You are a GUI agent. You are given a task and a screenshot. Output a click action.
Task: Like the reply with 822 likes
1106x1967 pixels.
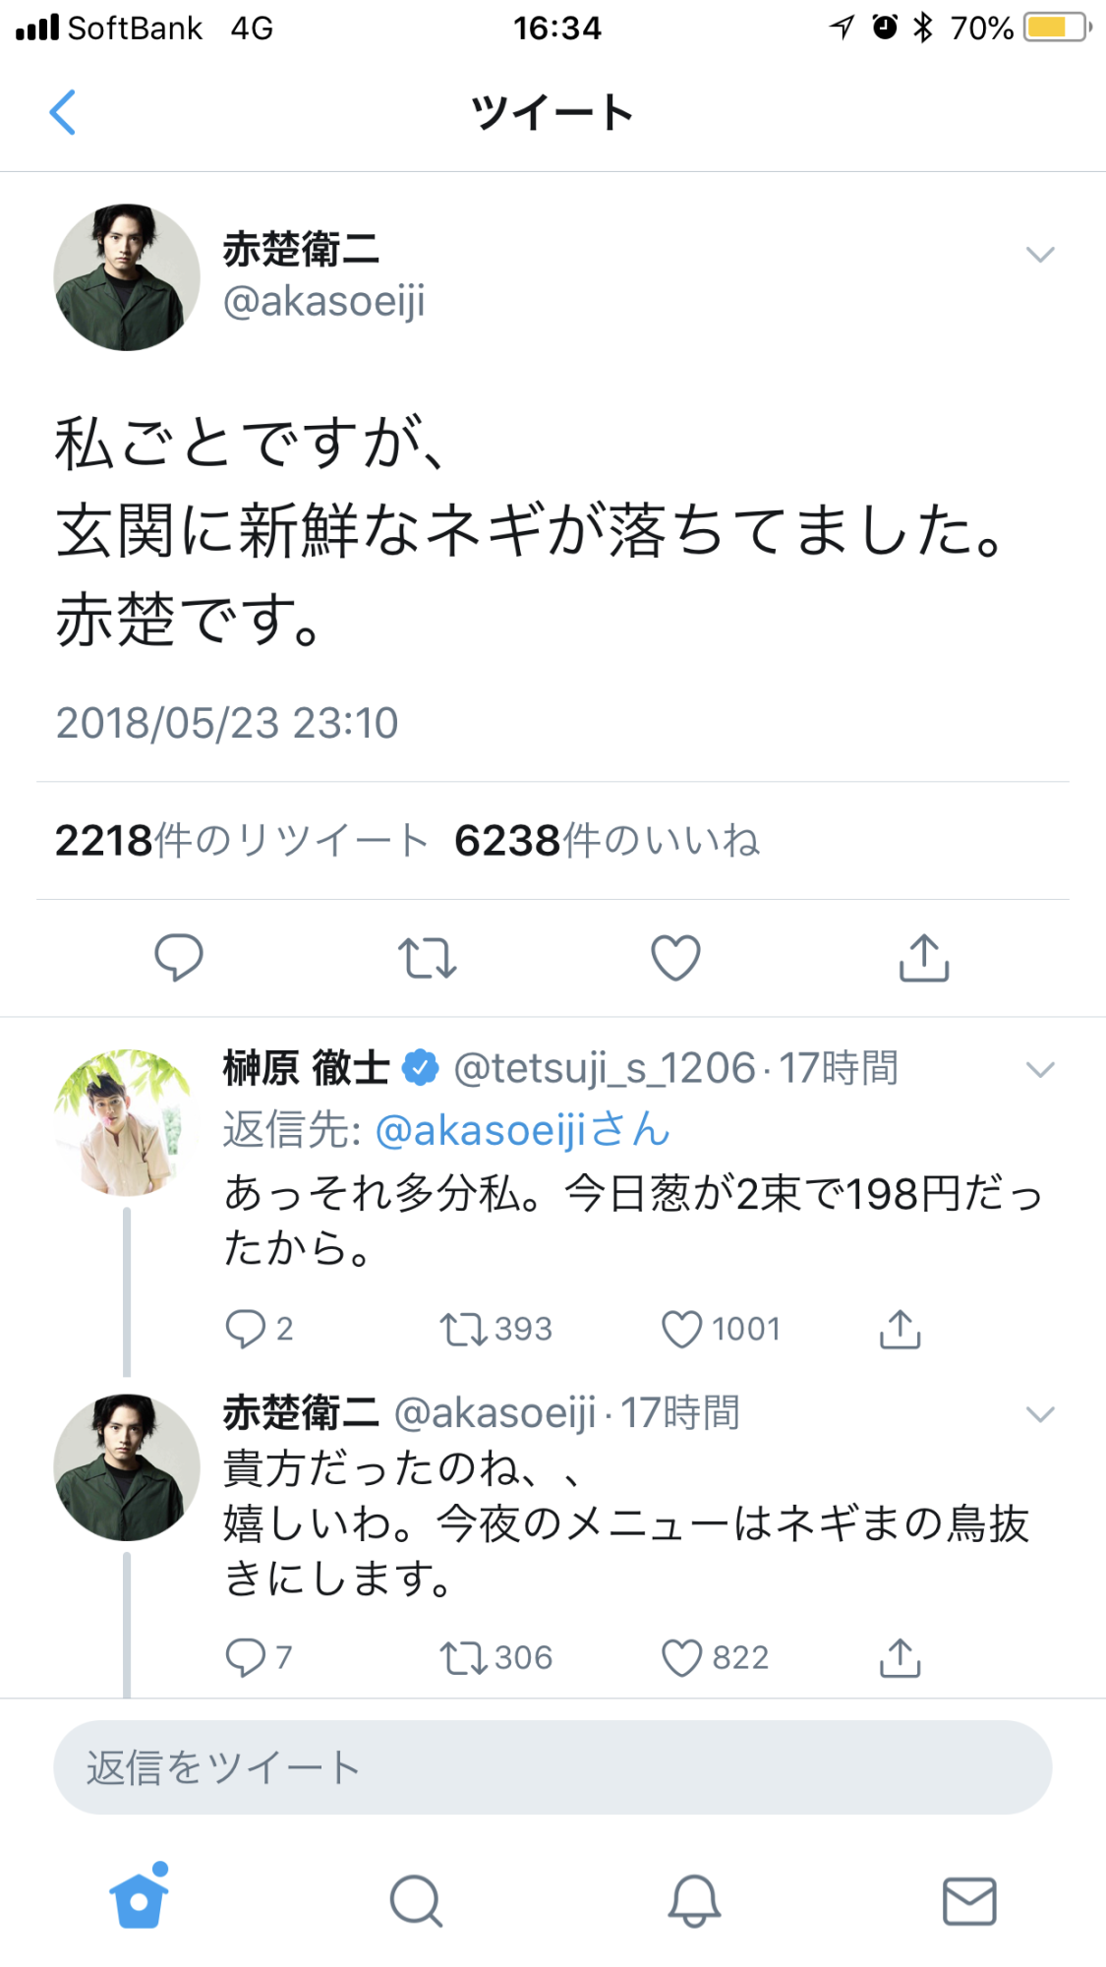point(681,1657)
